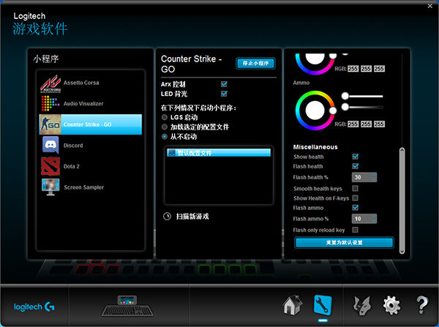Open the gear settings icon
This screenshot has width=439, height=327.
pyautogui.click(x=391, y=306)
